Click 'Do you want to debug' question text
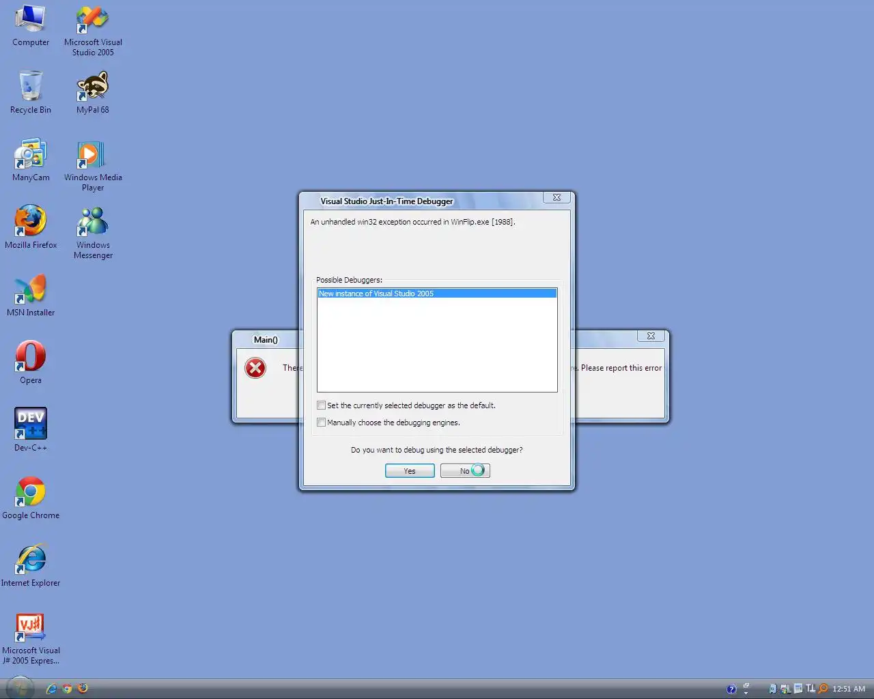874x699 pixels. [437, 450]
